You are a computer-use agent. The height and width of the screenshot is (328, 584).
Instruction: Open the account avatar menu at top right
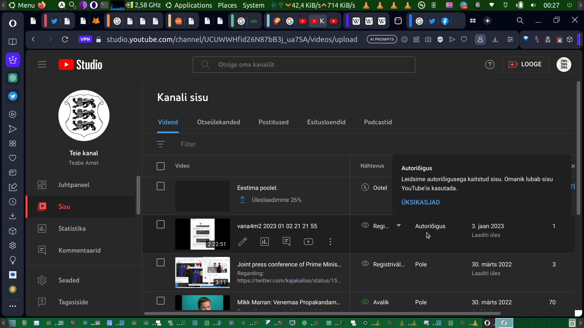[x=564, y=65]
